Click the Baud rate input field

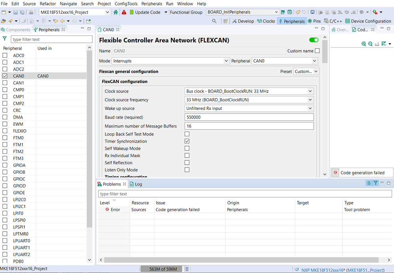click(x=248, y=117)
